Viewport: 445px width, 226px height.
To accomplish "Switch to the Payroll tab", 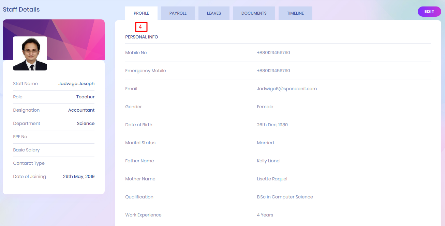I will (178, 13).
